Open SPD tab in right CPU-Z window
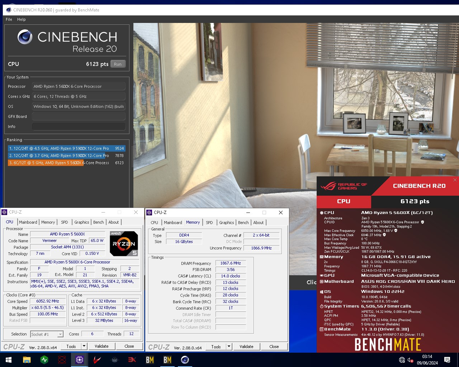 point(209,223)
